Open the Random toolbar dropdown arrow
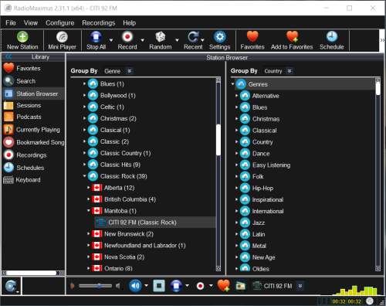The image size is (386, 306). point(177,40)
